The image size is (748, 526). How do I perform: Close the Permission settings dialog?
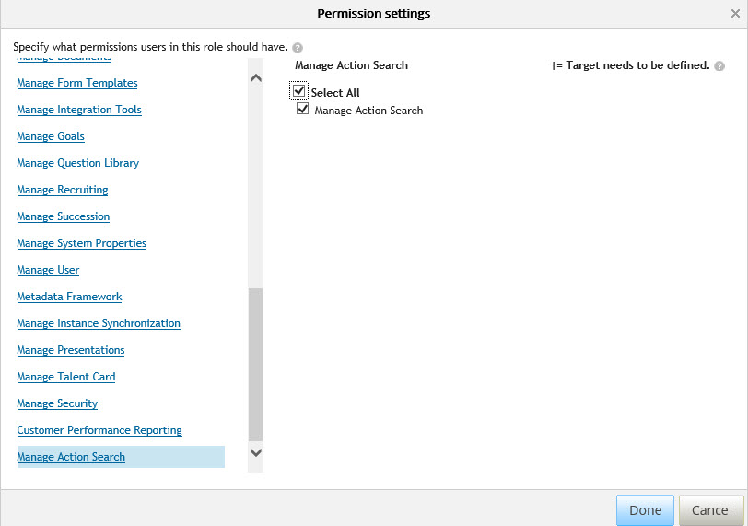pos(735,13)
